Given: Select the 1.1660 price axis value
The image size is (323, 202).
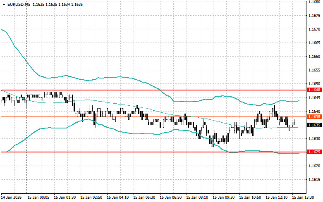Looking at the screenshot, I should pos(314,56).
